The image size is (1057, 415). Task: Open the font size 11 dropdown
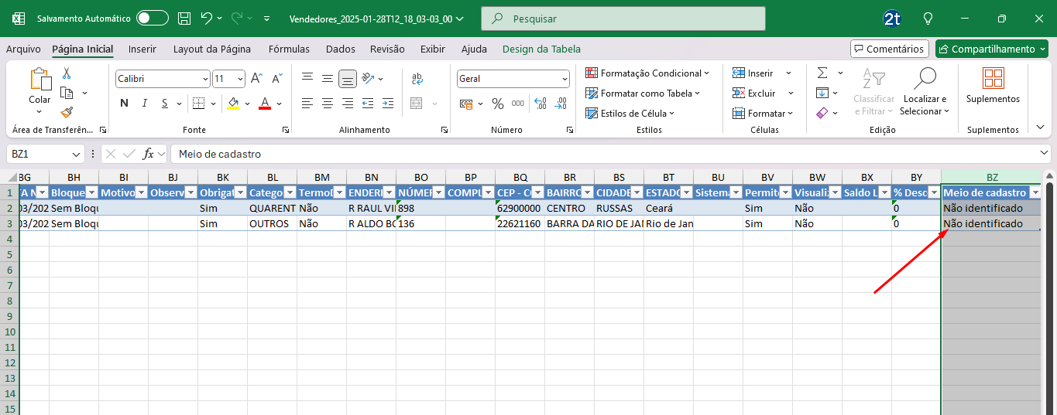(241, 79)
